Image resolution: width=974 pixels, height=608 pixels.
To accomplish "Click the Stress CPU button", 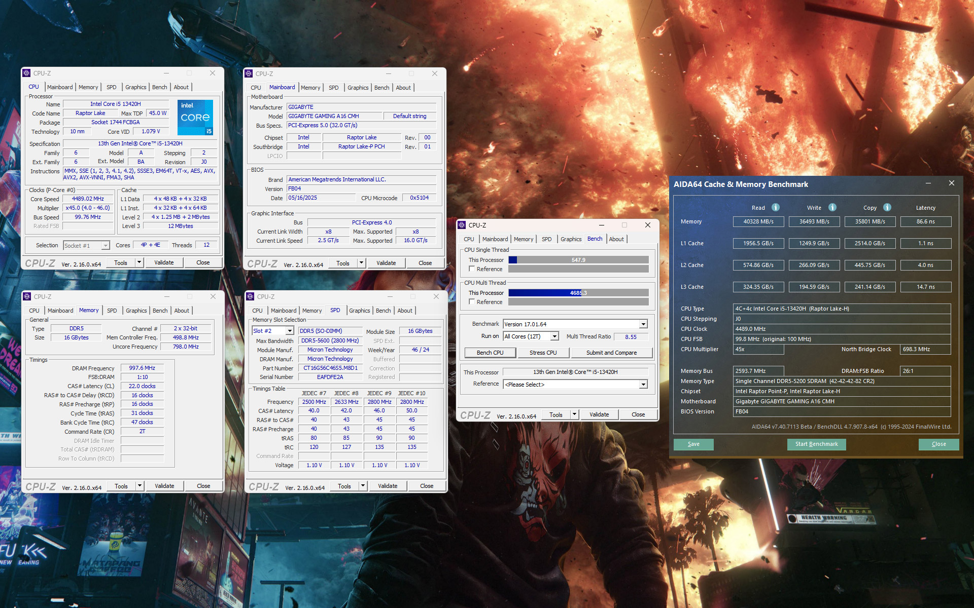I will click(x=543, y=353).
